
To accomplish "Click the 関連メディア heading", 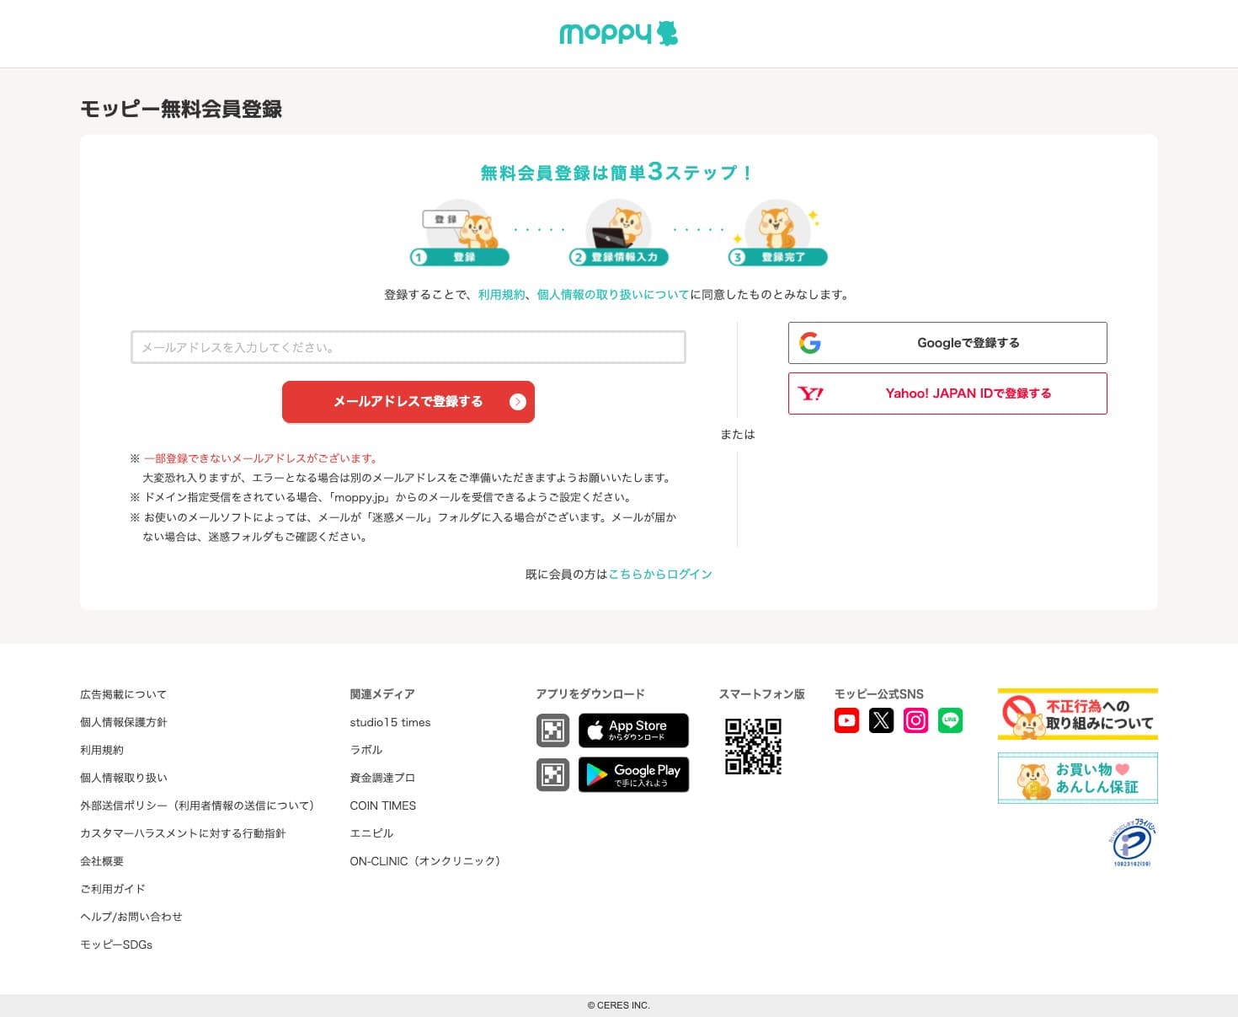I will [382, 694].
